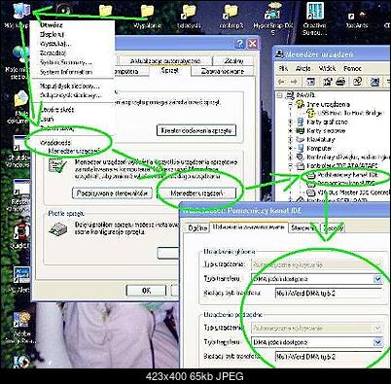Select VIA Bus Master IDE Controller entry
Image resolution: width=391 pixels, height=384 pixels.
coord(353,192)
